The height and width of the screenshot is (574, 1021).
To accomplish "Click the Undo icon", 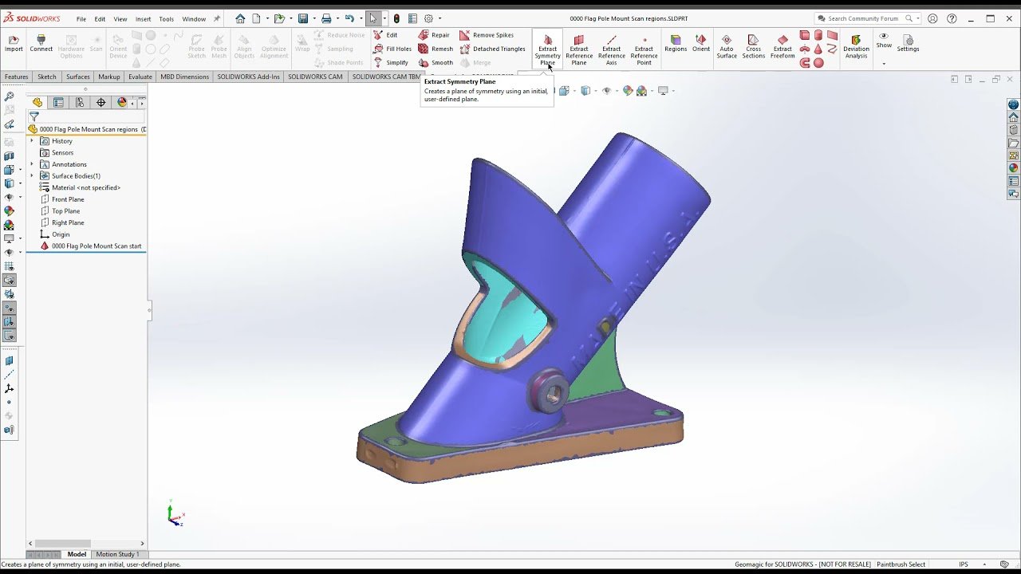I will click(x=349, y=18).
